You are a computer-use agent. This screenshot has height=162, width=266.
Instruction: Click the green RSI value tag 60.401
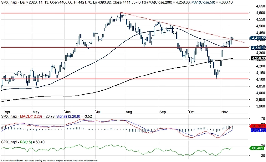(x=258, y=149)
